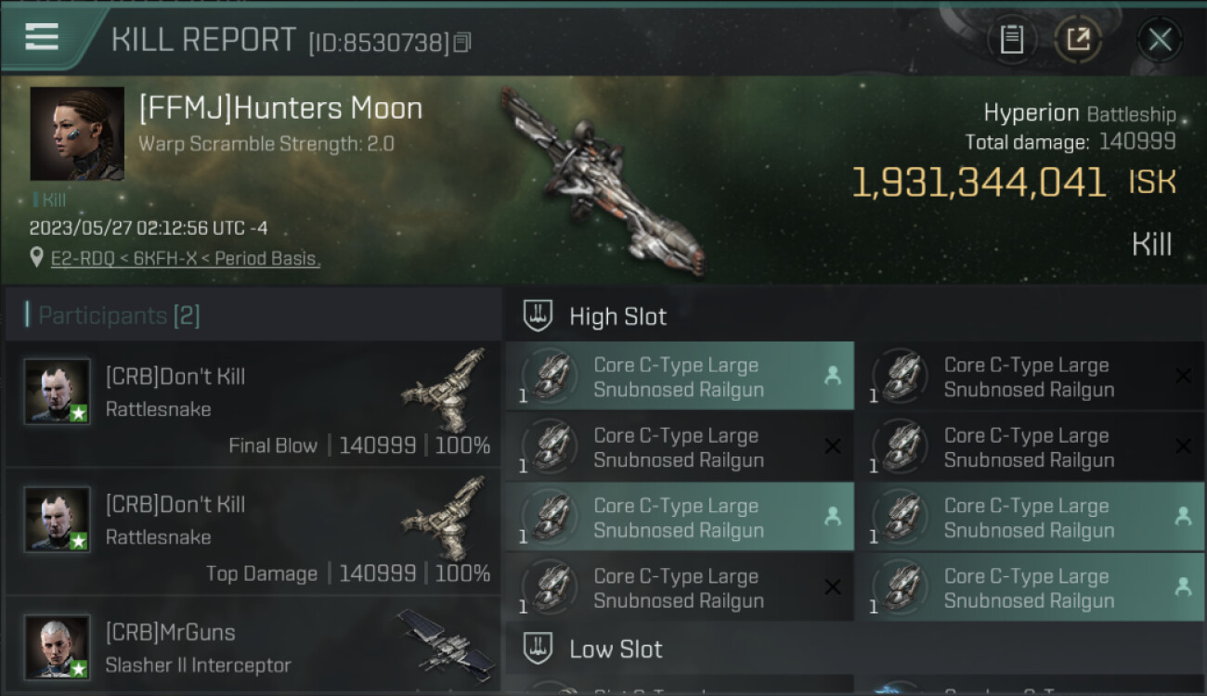Screen dimensions: 1207x696
Task: View MrGuns pilot portrait
Action: coord(58,647)
